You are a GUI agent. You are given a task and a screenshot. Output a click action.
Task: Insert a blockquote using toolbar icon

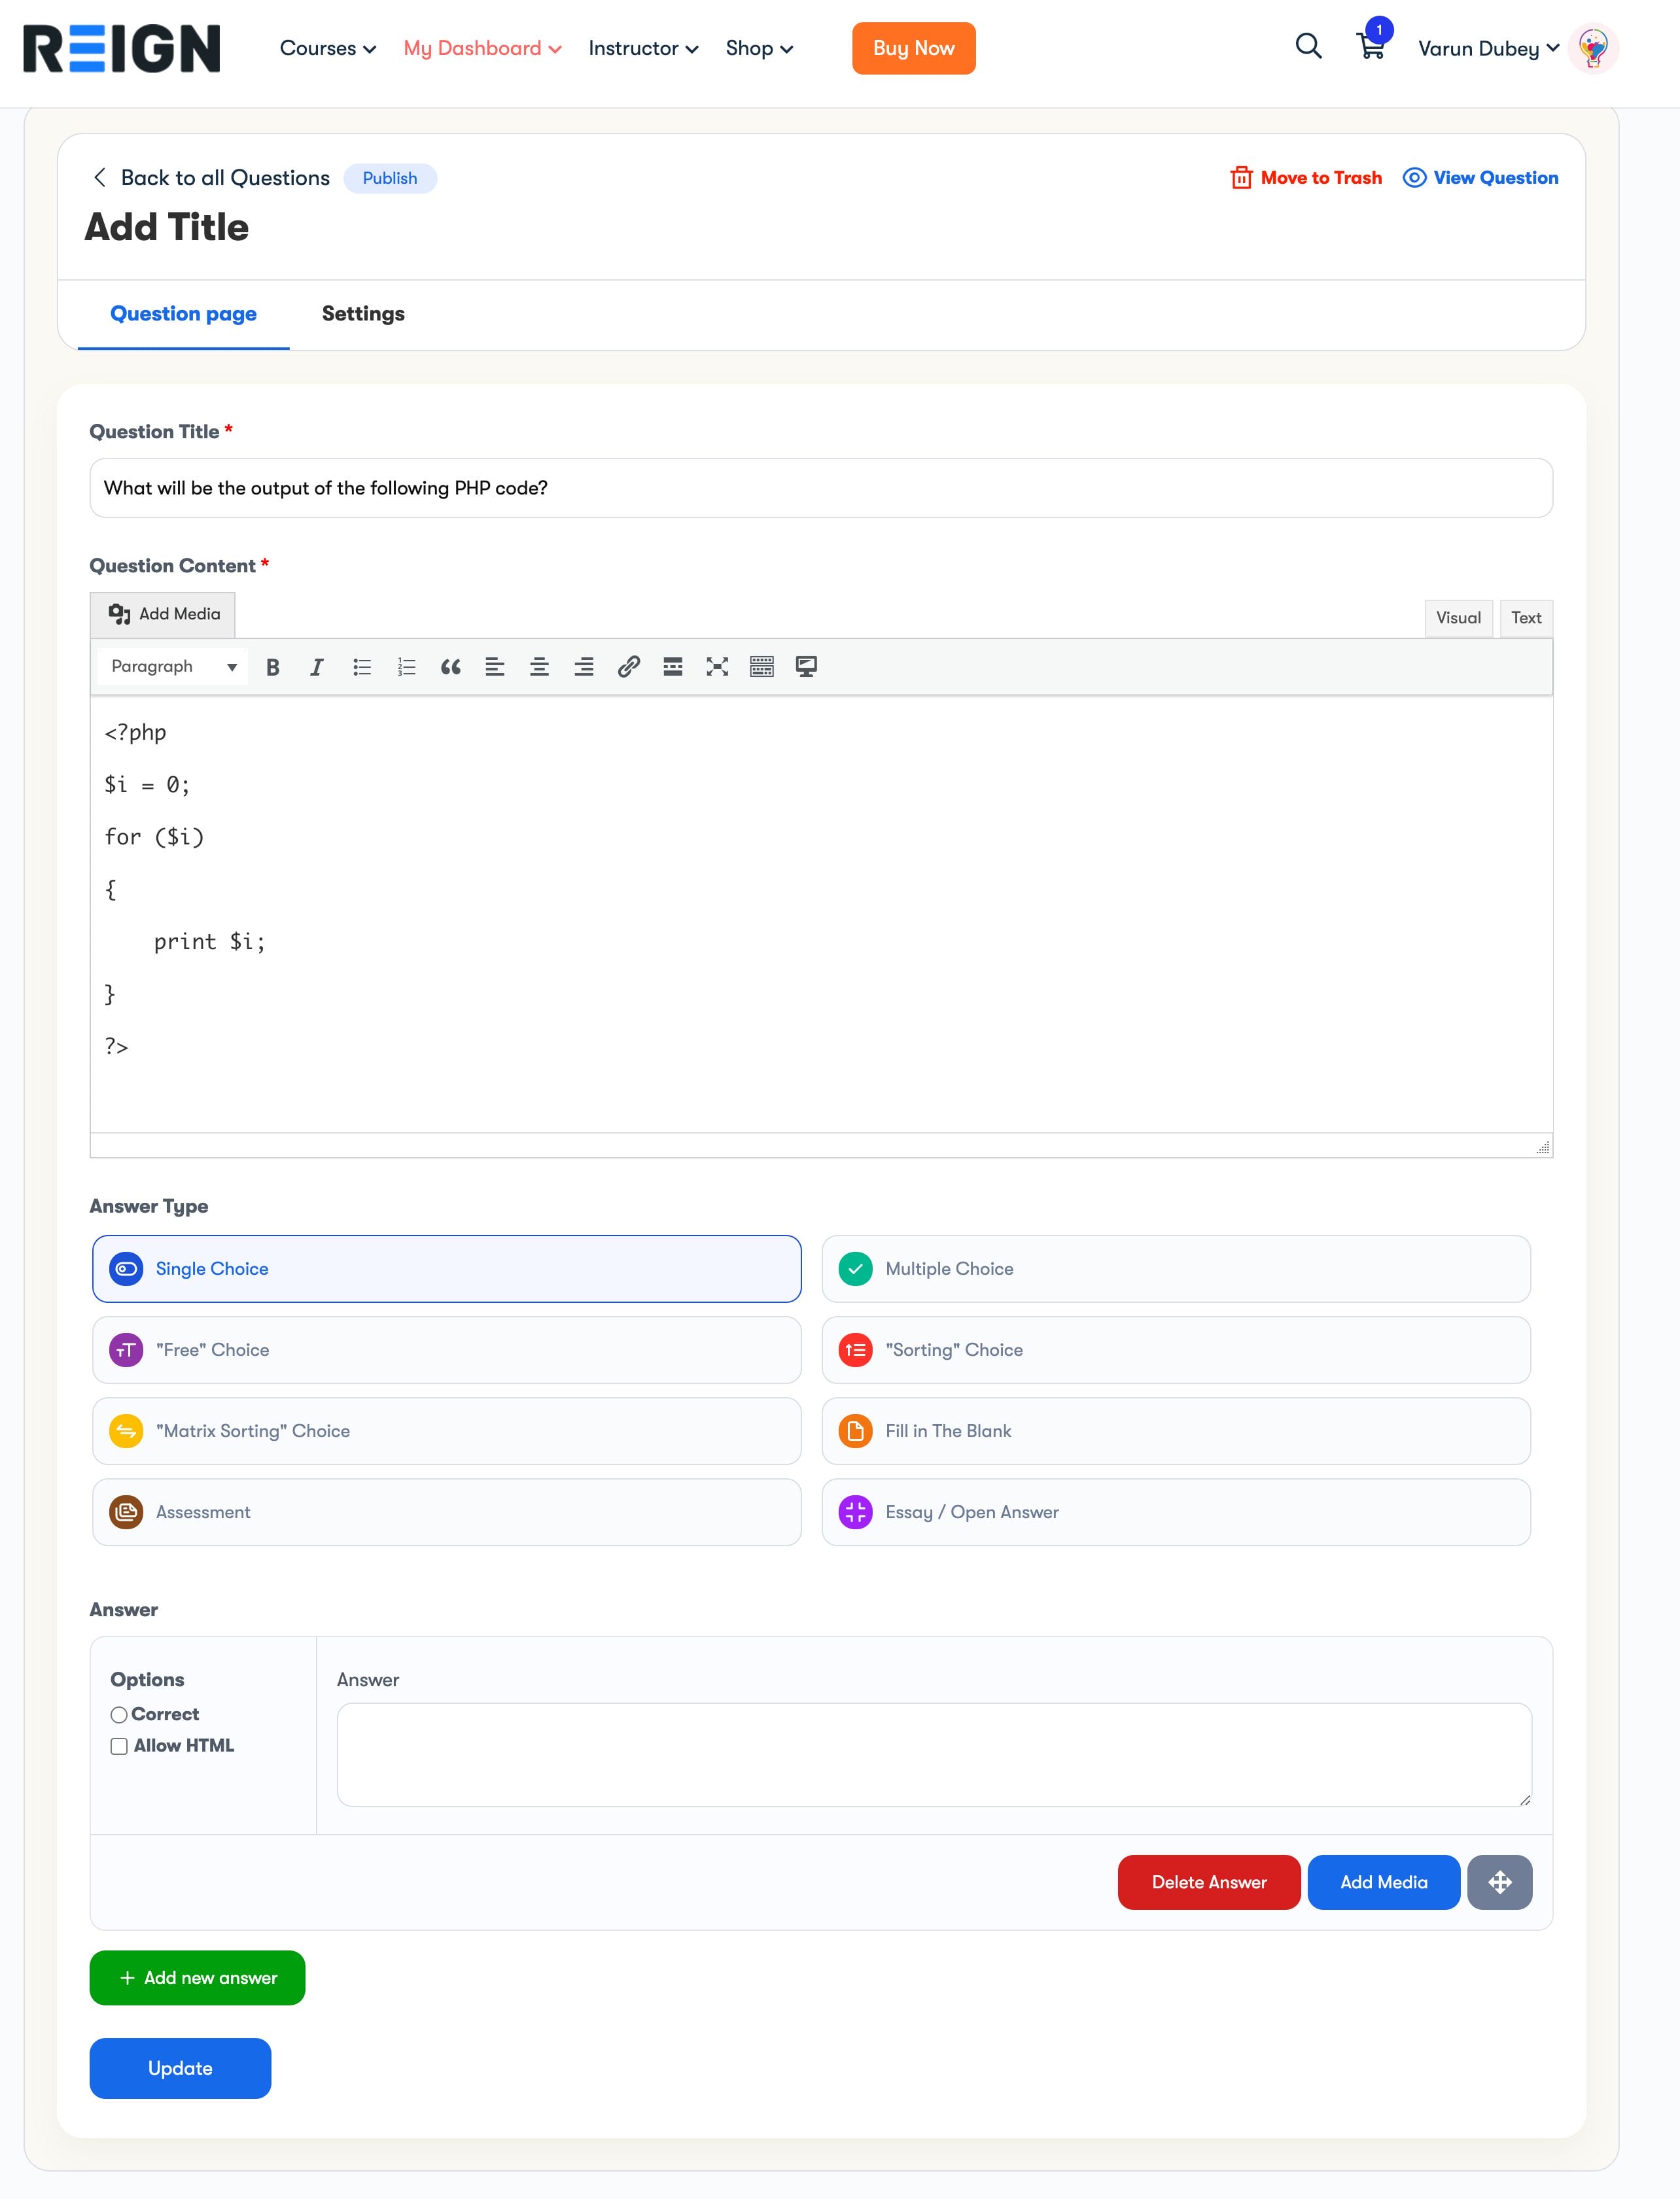pyautogui.click(x=450, y=667)
